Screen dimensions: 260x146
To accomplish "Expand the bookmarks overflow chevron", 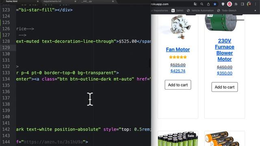I will point(255,11).
